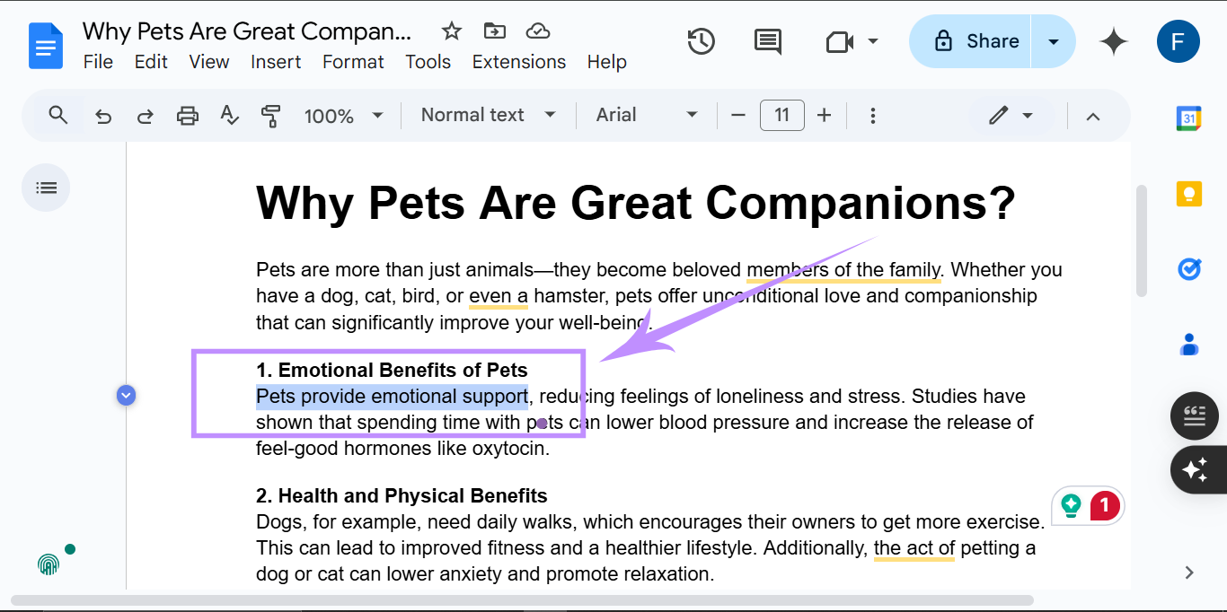Start a video call with the camera icon
Viewport: 1227px width, 612px height.
coord(840,41)
